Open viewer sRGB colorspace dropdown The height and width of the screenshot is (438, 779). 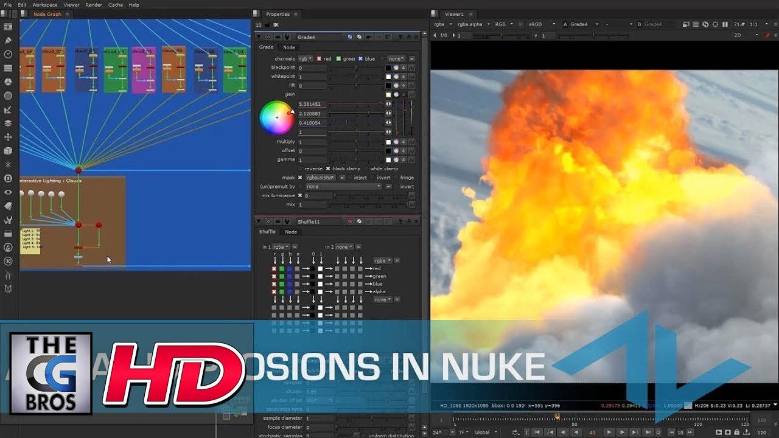click(x=542, y=24)
